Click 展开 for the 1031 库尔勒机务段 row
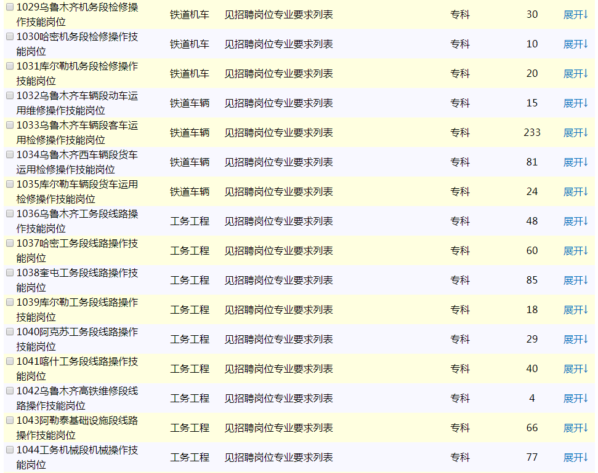598x473 pixels. click(x=576, y=74)
